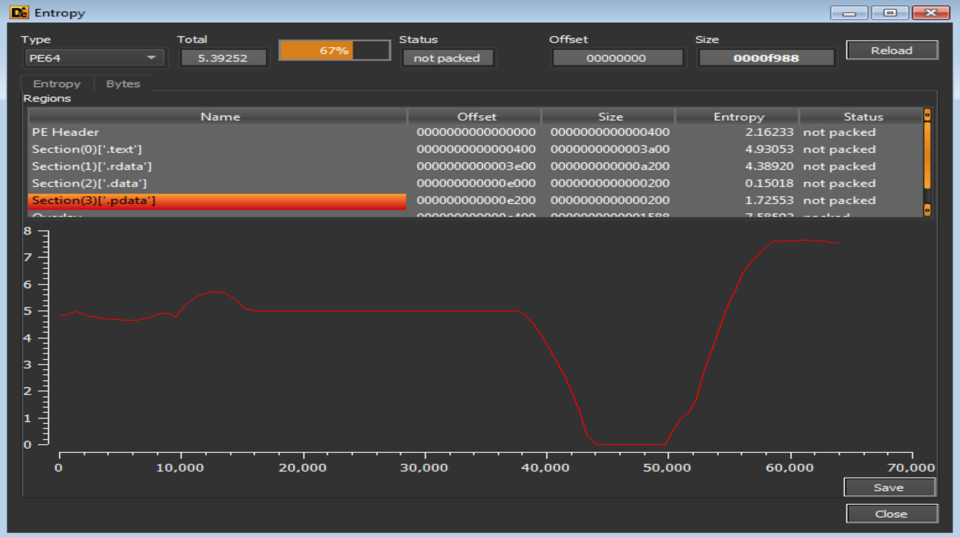Open the Type PE64 dropdown
960x537 pixels.
pyautogui.click(x=94, y=58)
